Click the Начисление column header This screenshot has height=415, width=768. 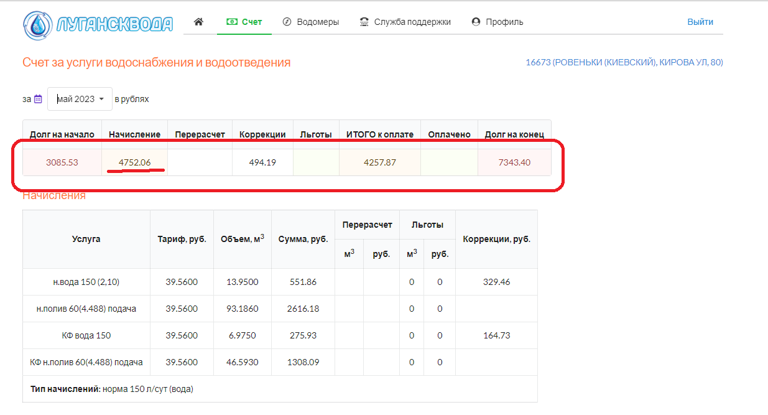pyautogui.click(x=135, y=134)
